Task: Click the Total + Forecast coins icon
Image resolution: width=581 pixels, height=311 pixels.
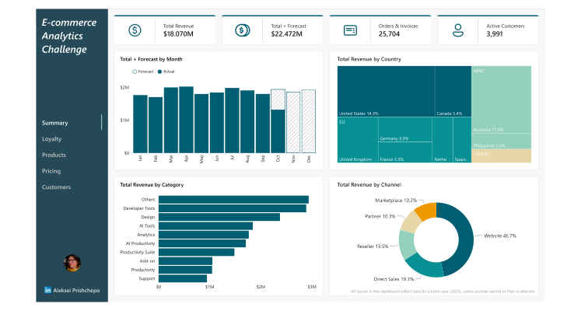Action: pyautogui.click(x=242, y=30)
